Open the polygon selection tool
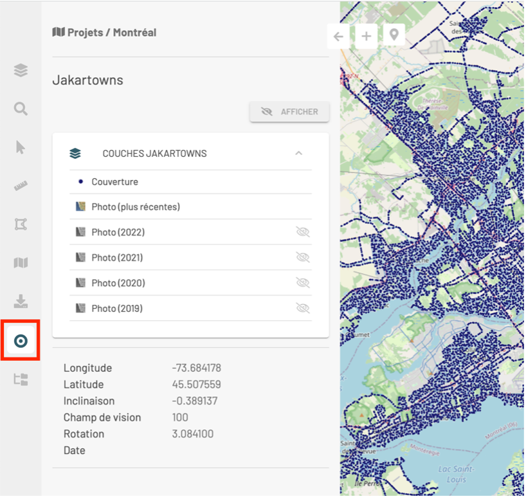This screenshot has height=499, width=526. click(x=20, y=224)
